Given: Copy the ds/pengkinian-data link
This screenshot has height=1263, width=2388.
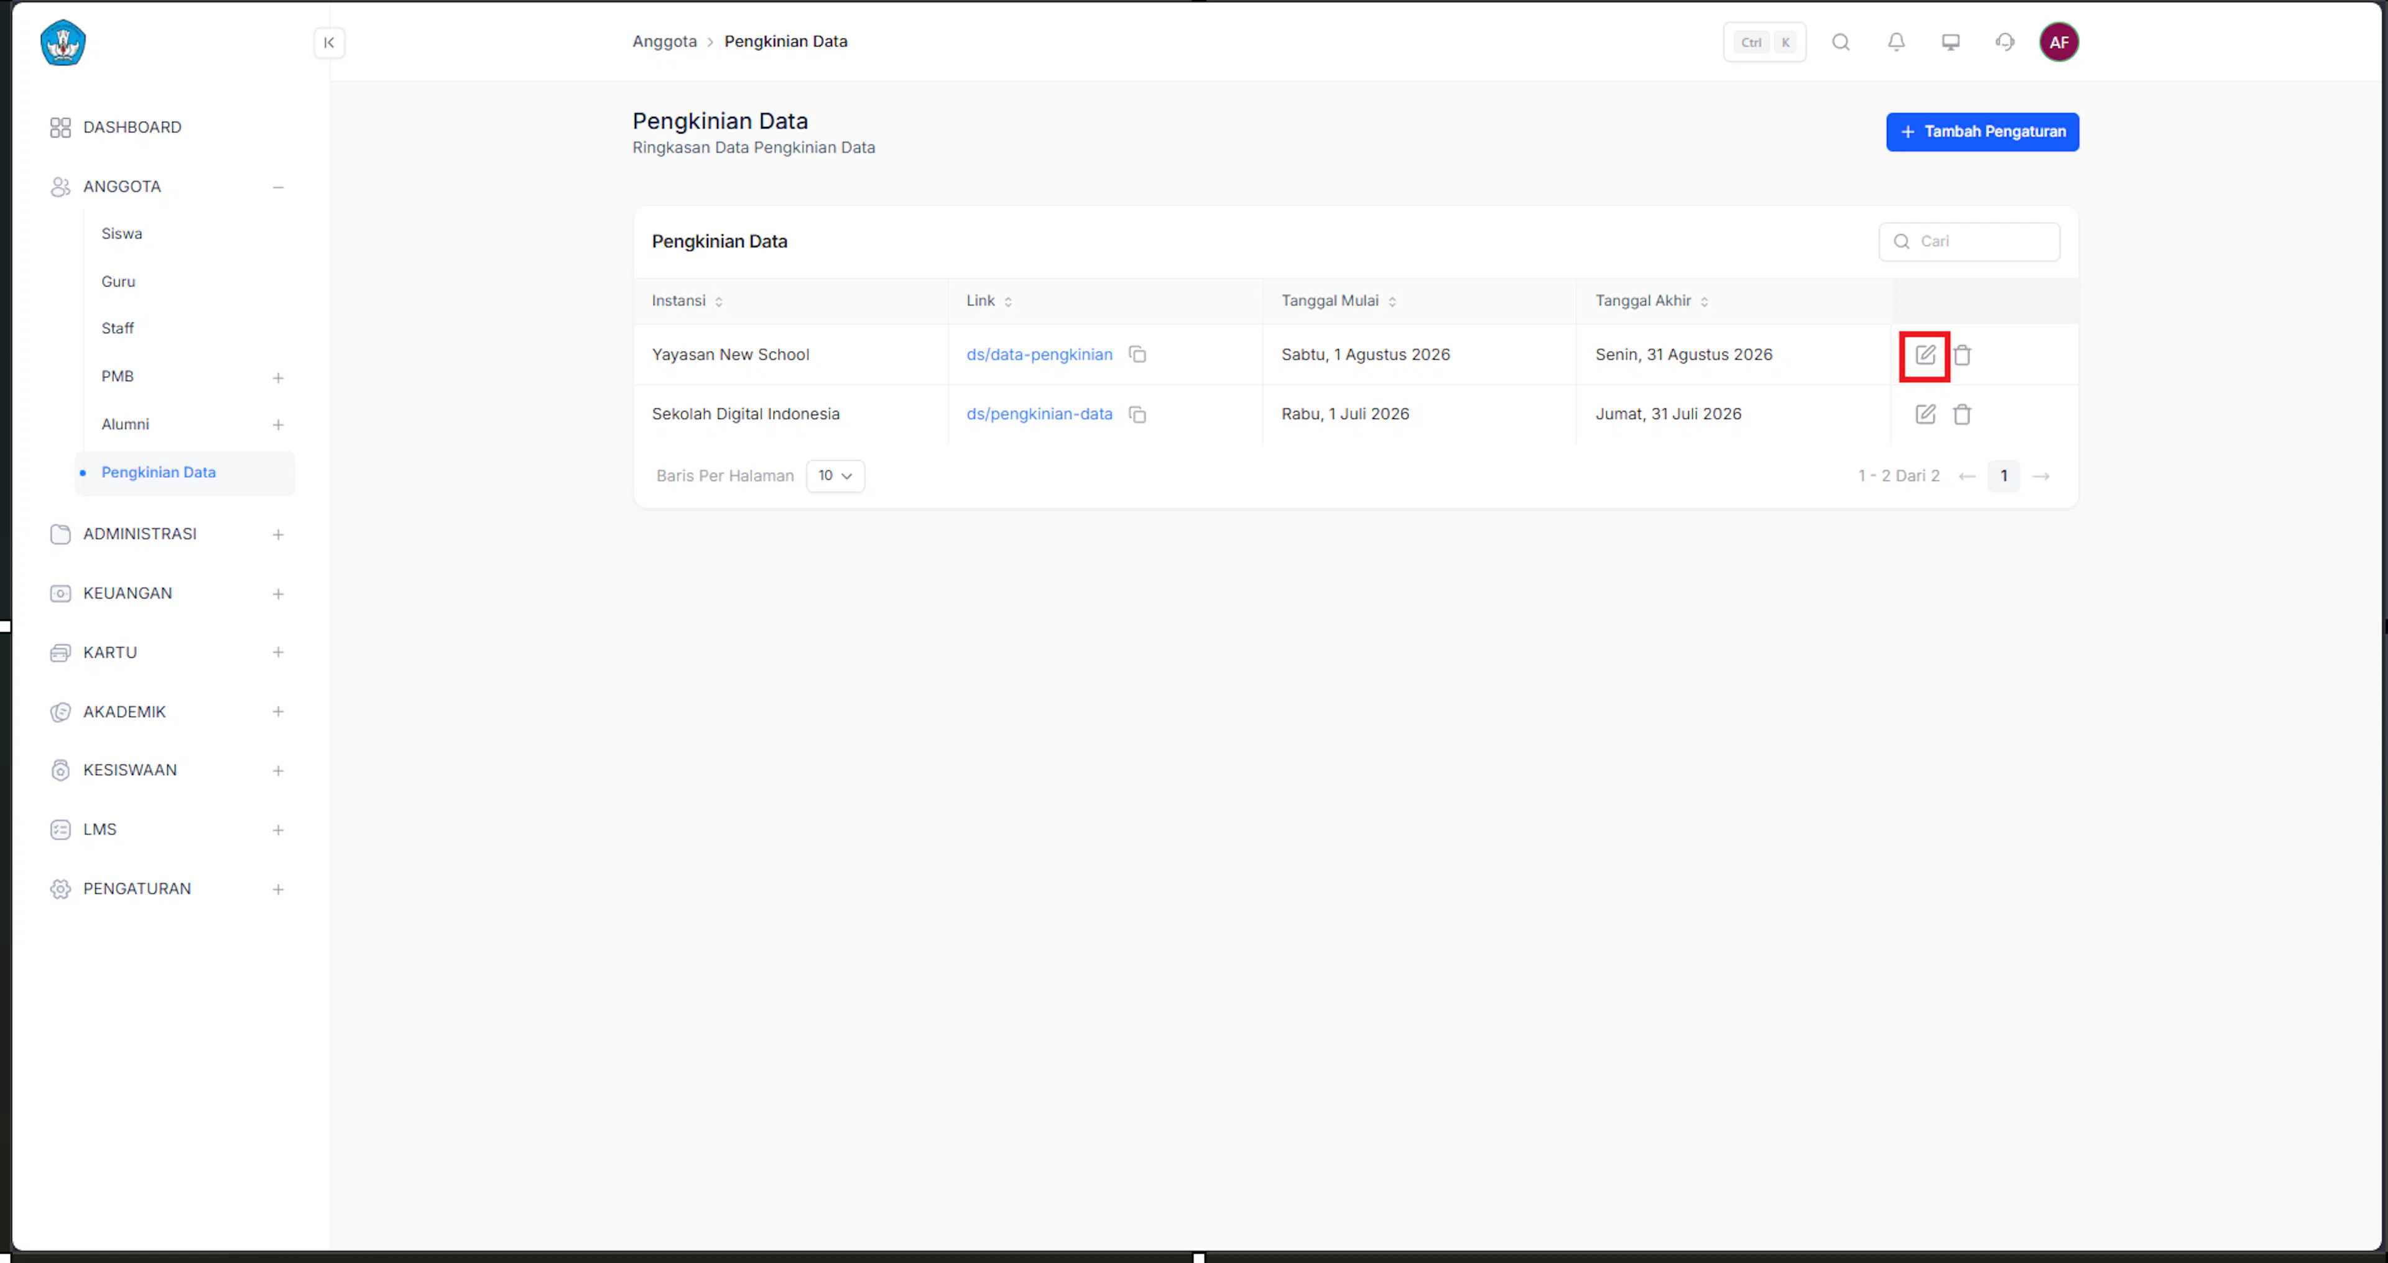Looking at the screenshot, I should click(1137, 414).
